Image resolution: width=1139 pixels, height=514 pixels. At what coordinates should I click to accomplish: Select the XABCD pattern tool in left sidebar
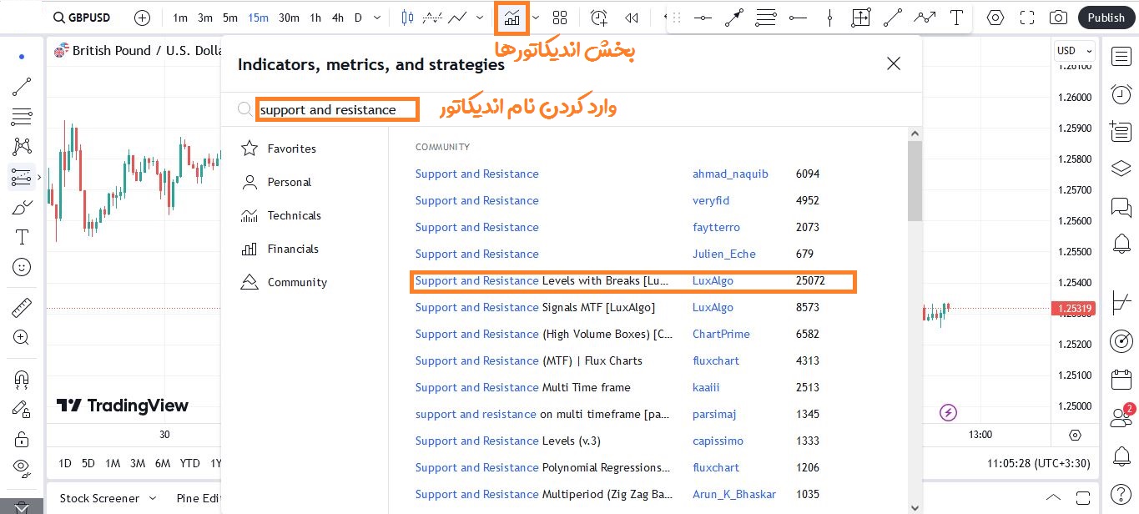click(x=22, y=147)
